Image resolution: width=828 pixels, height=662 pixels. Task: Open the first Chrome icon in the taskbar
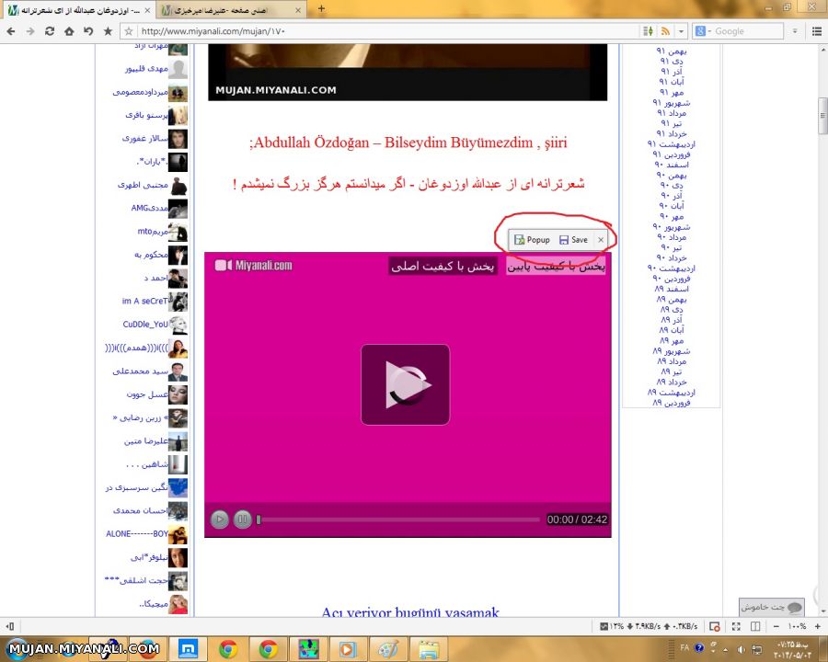pyautogui.click(x=228, y=649)
